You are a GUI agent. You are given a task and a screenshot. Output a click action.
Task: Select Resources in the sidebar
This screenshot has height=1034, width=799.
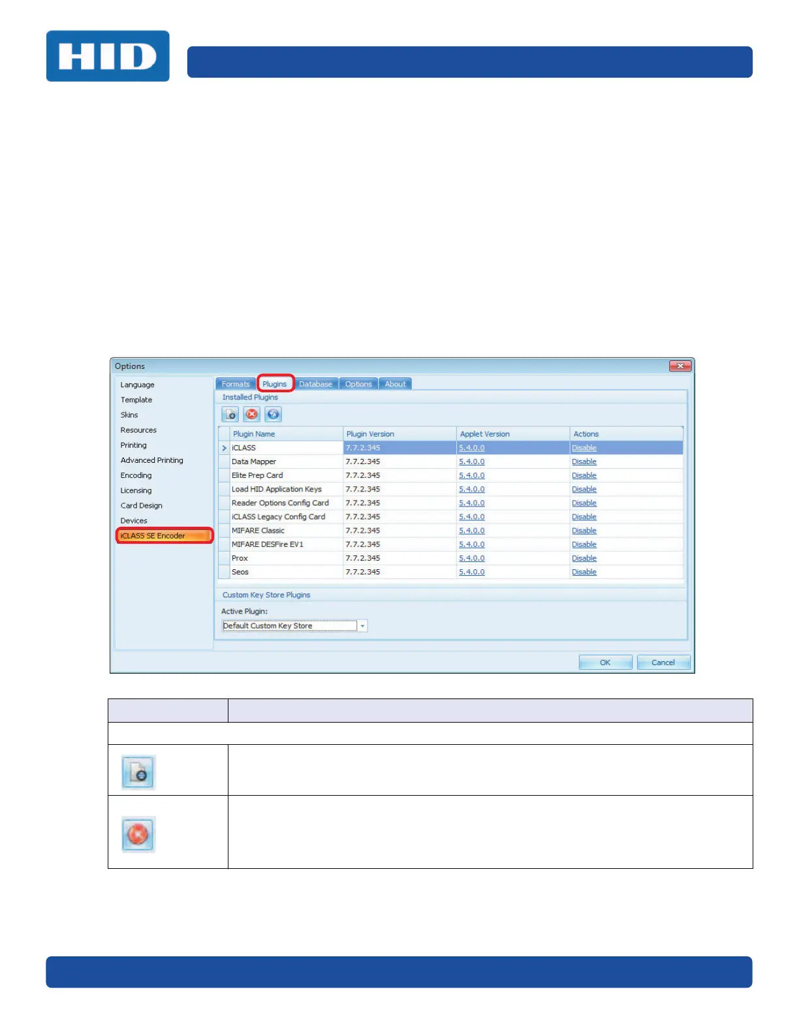click(x=138, y=430)
